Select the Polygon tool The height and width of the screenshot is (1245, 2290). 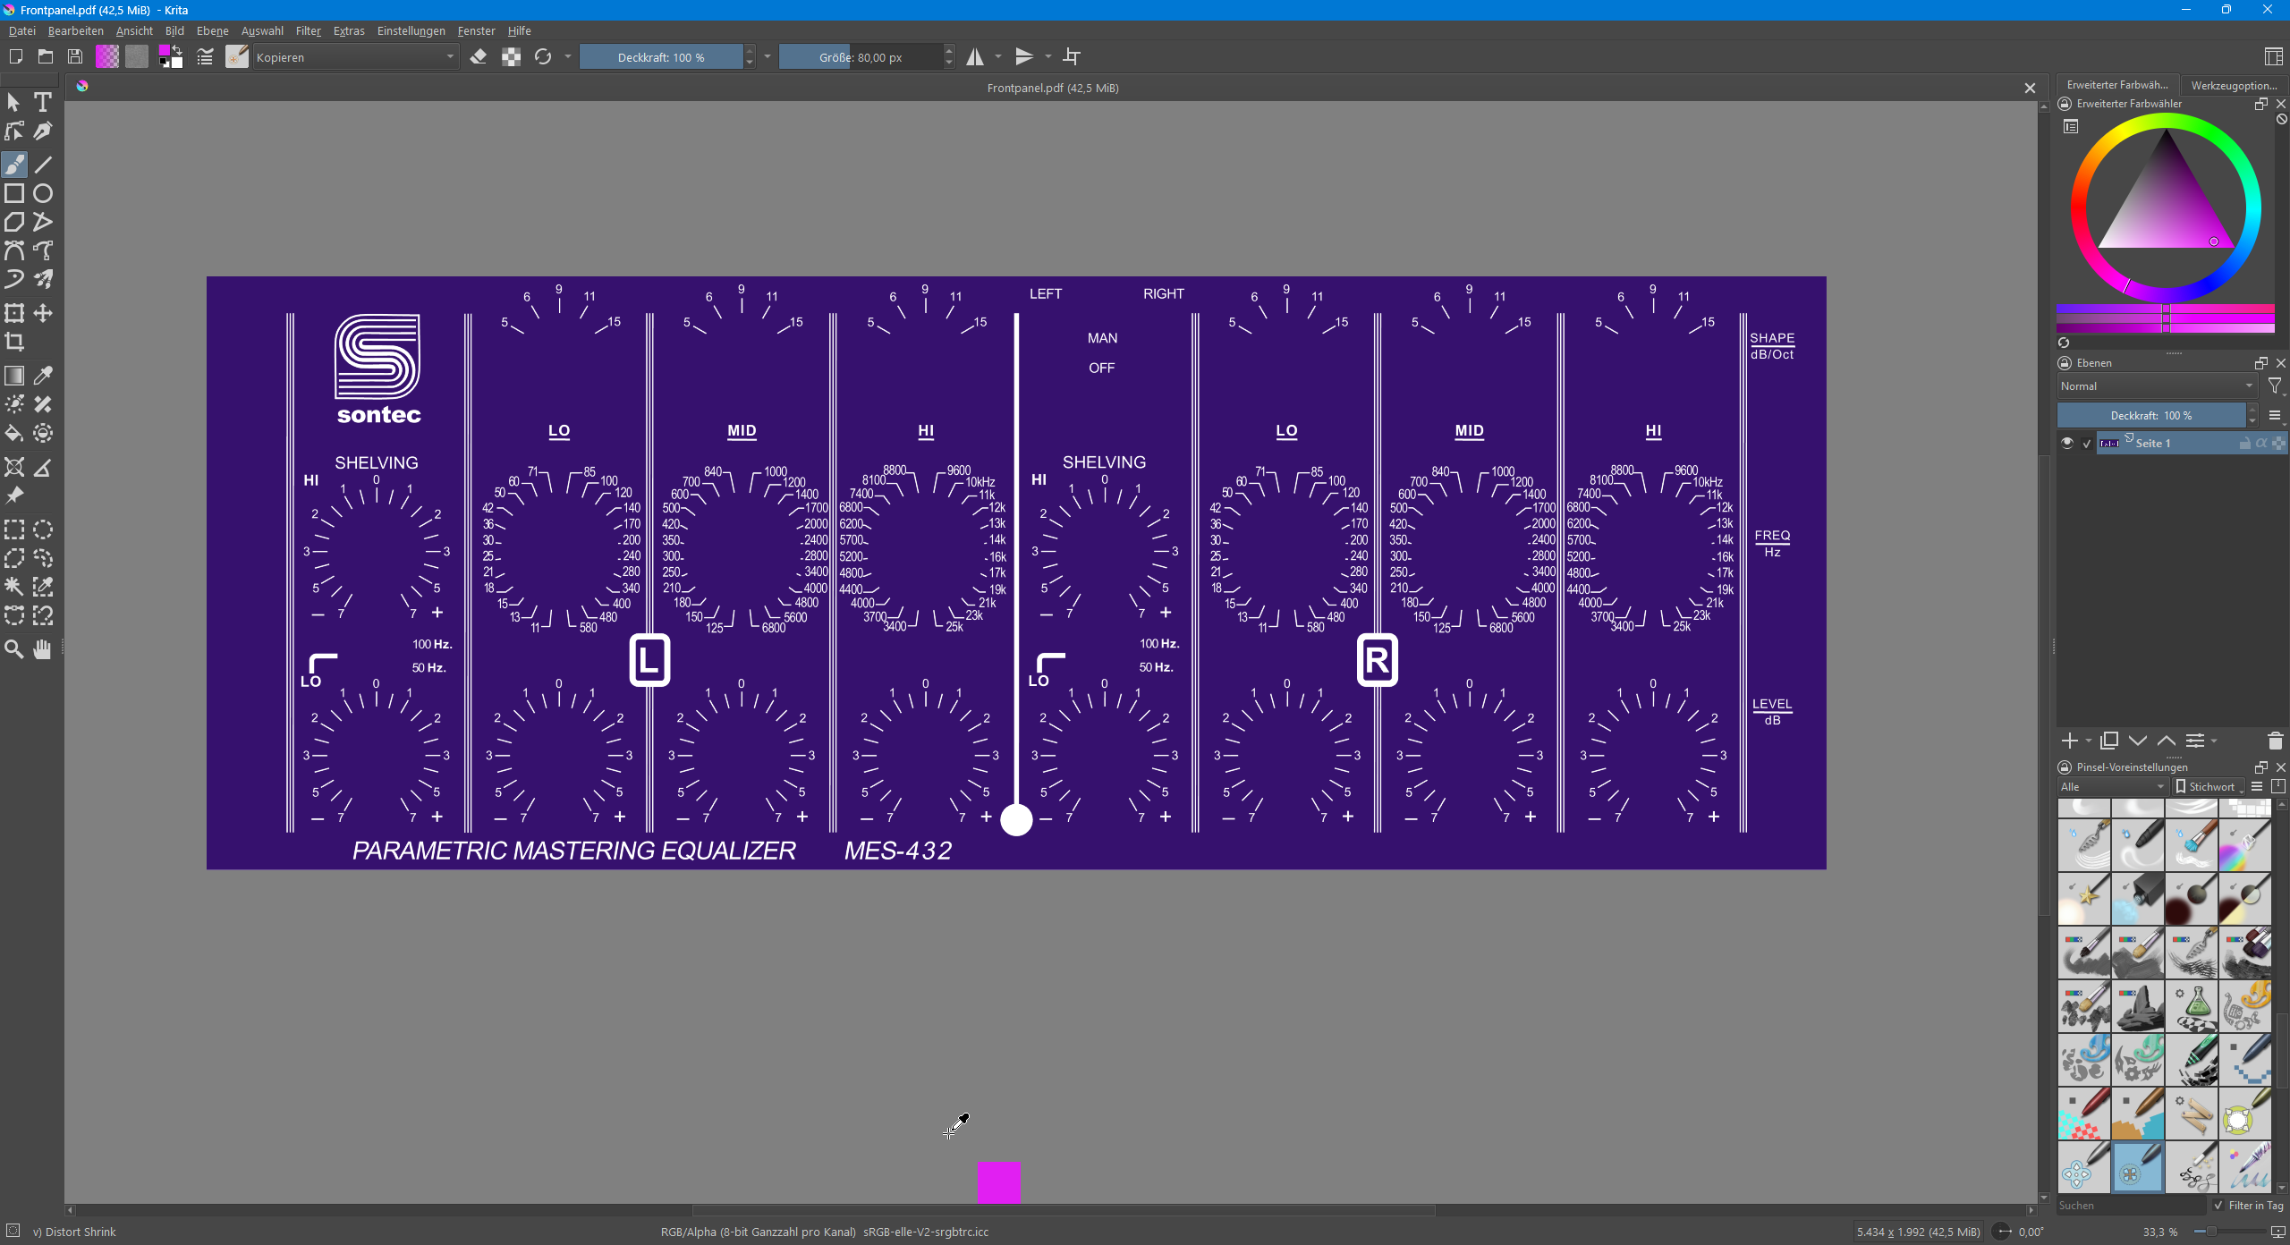pyautogui.click(x=14, y=222)
